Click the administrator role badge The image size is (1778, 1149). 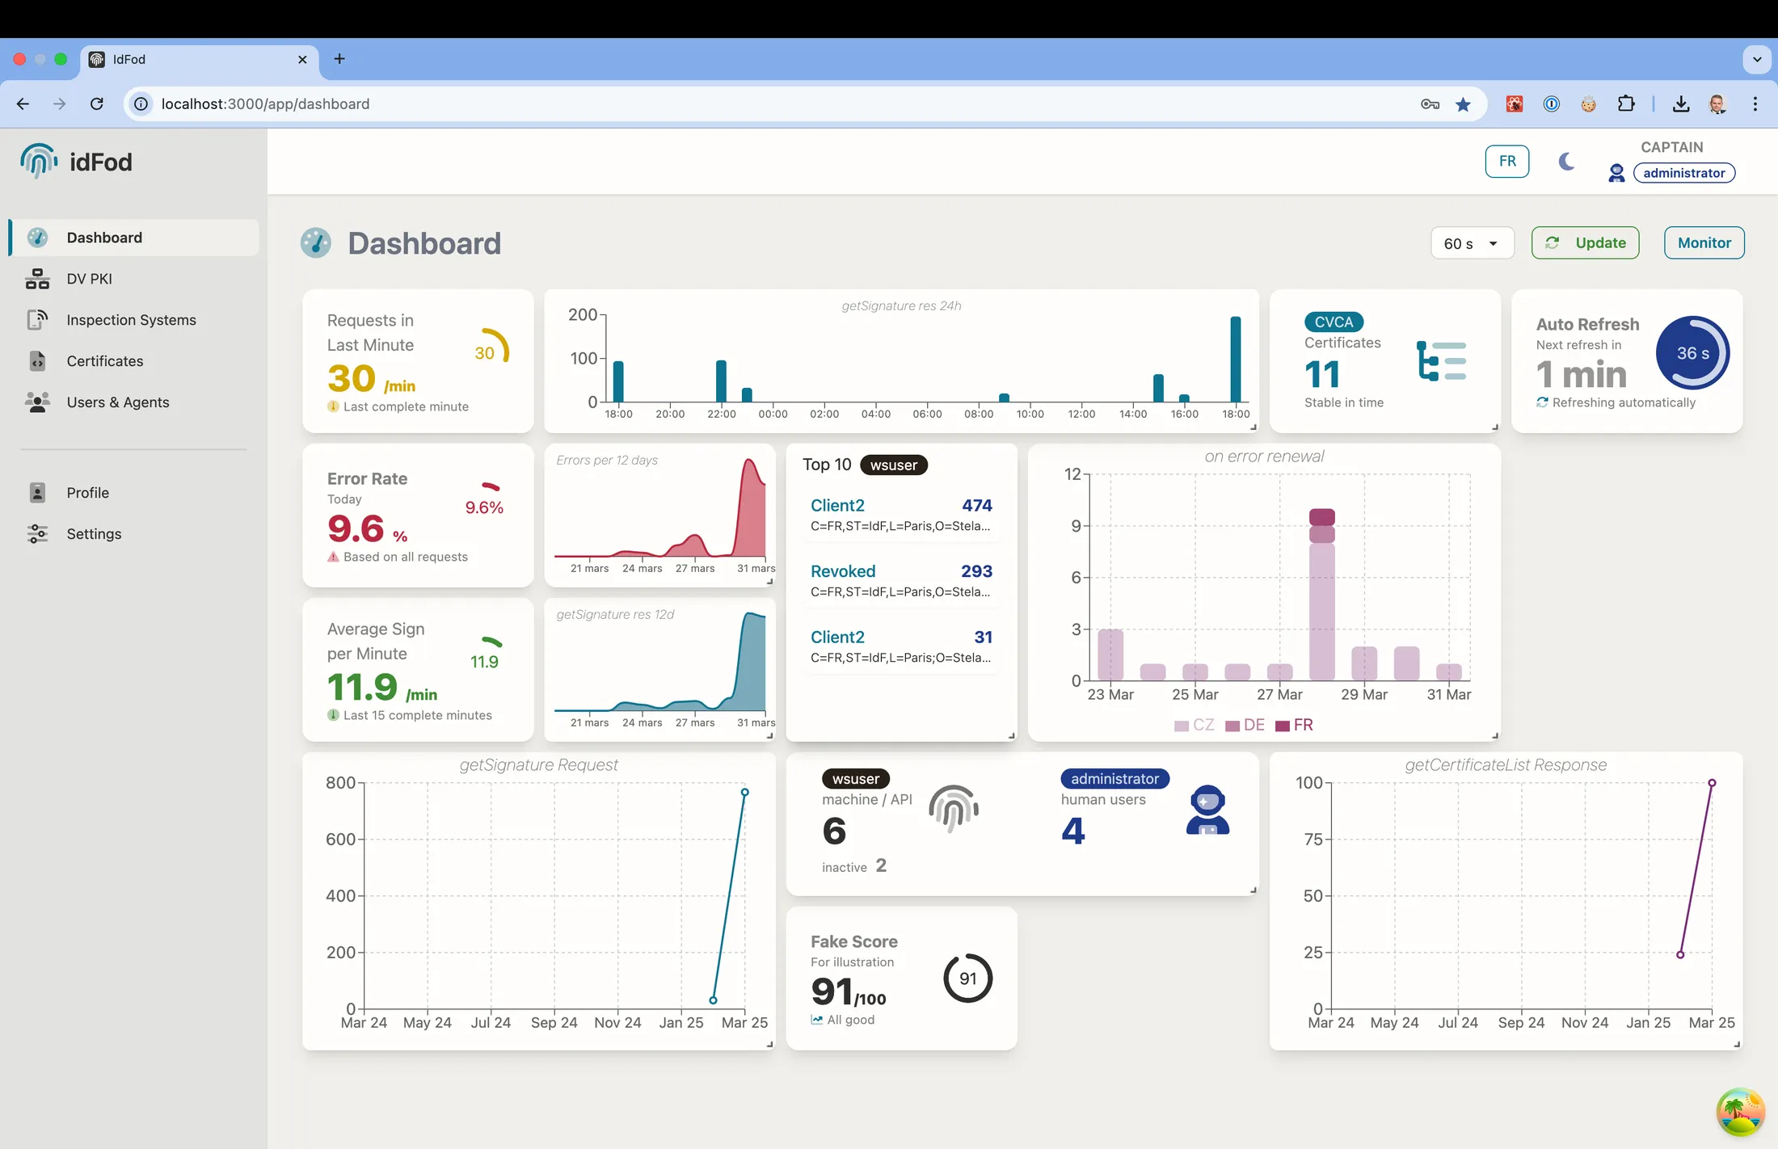tap(1684, 173)
